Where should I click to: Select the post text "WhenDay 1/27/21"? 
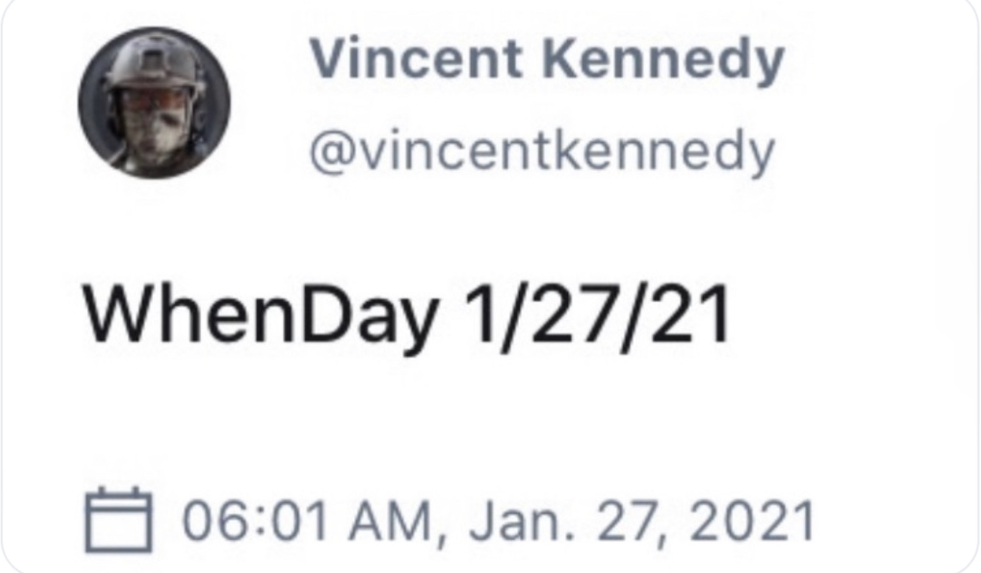(407, 318)
